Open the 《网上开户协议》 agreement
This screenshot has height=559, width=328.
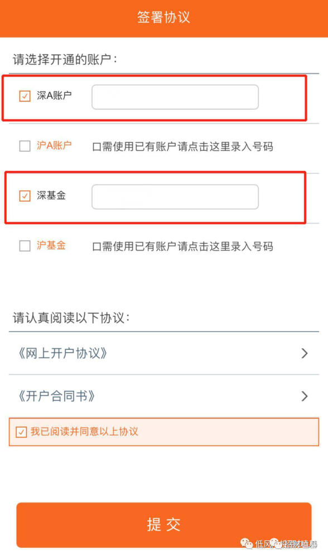point(62,353)
